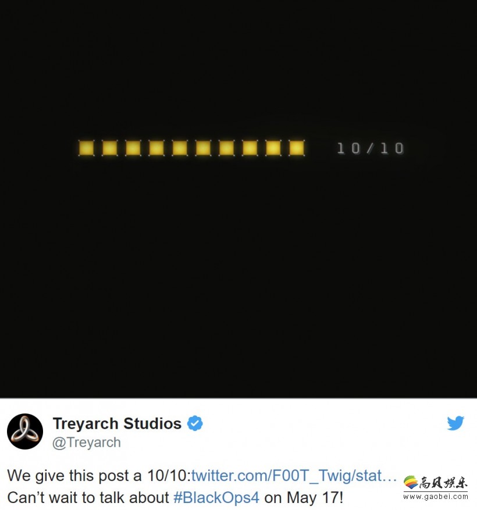Click the second yellow progress square
This screenshot has height=510, width=477.
point(109,148)
